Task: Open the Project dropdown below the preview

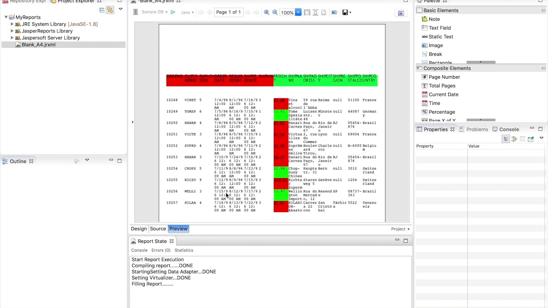Action: pos(400,229)
